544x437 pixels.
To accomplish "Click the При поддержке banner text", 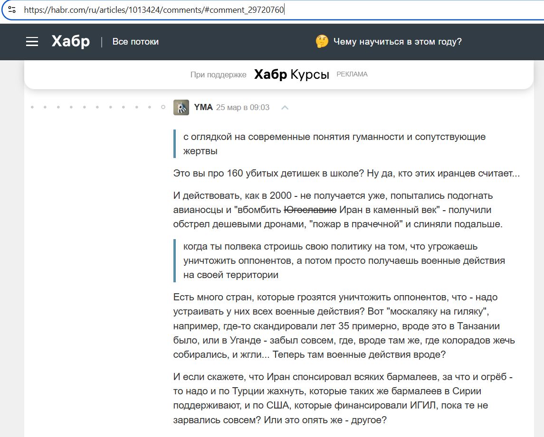I will pyautogui.click(x=220, y=74).
